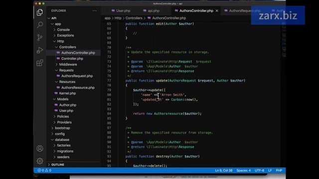Switch to the User.php editor tab

point(121,11)
